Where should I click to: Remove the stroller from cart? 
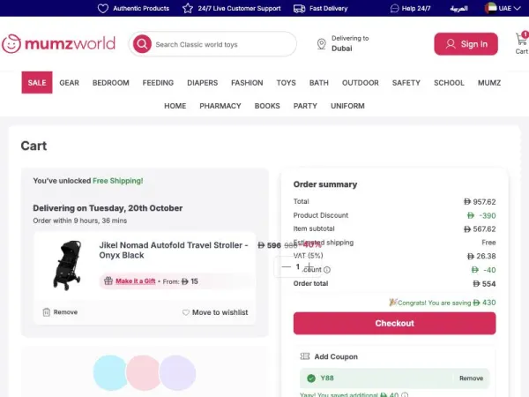click(60, 312)
